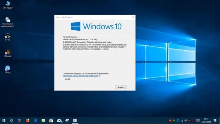
Task: Open File Explorer from the taskbar
Action: (x=43, y=121)
